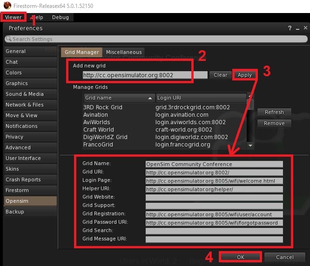Click the Apply button
The image size is (310, 266).
click(x=245, y=75)
